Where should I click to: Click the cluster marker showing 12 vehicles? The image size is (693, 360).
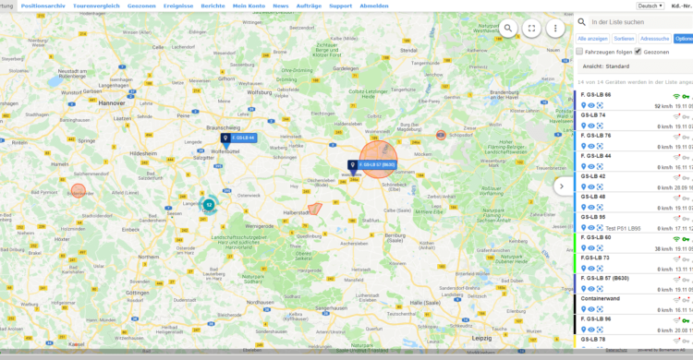point(209,205)
